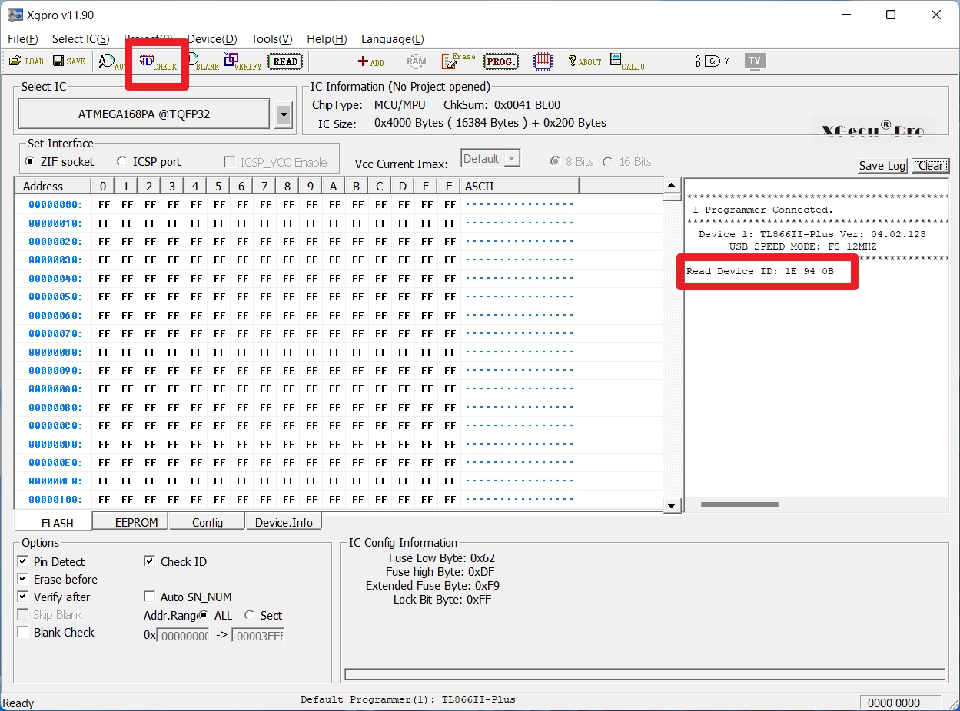The width and height of the screenshot is (960, 711).
Task: Uncheck the Pin Detect option
Action: (23, 562)
